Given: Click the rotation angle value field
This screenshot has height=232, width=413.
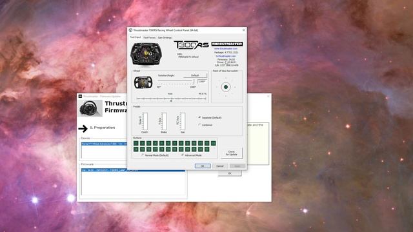Looking at the screenshot, I should tap(202, 82).
